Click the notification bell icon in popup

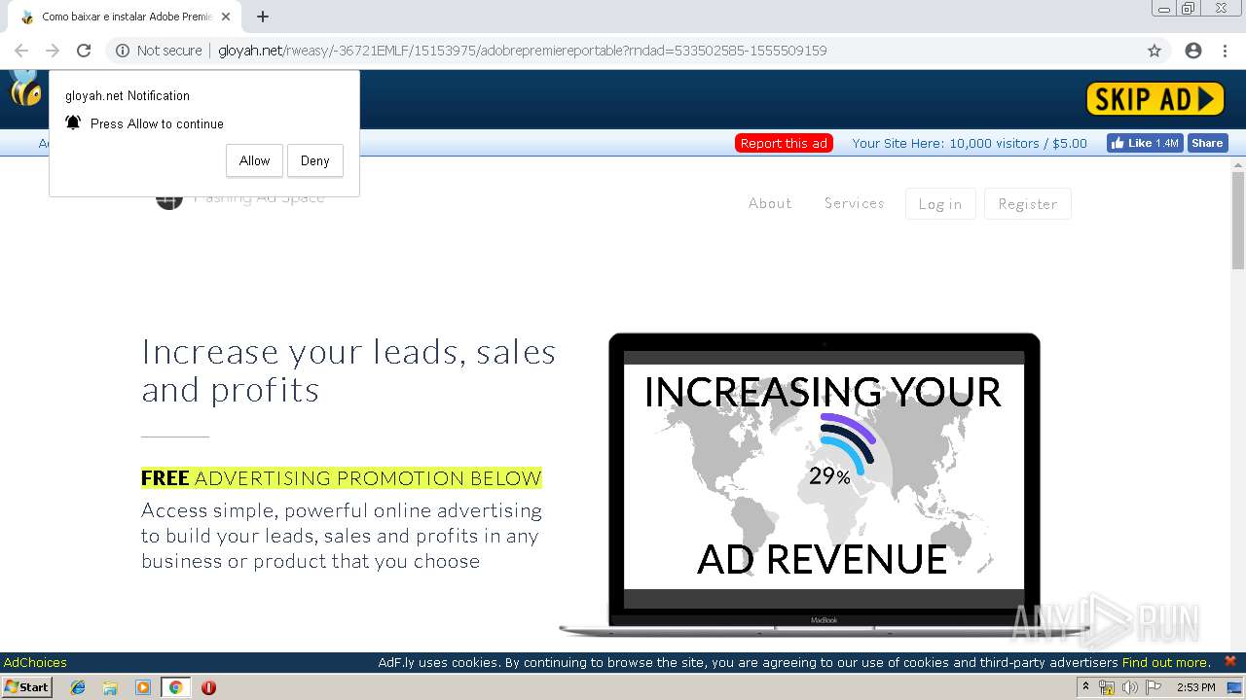[73, 122]
